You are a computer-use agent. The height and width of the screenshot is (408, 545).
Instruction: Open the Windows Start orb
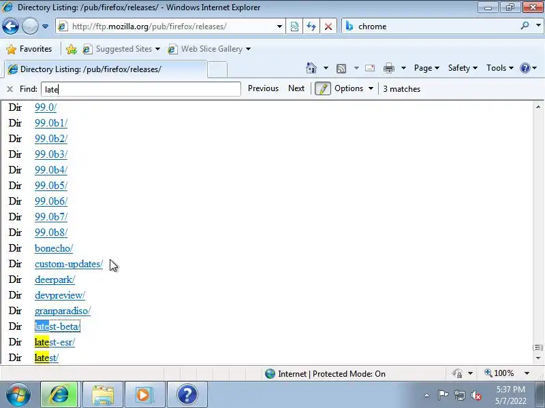[18, 394]
